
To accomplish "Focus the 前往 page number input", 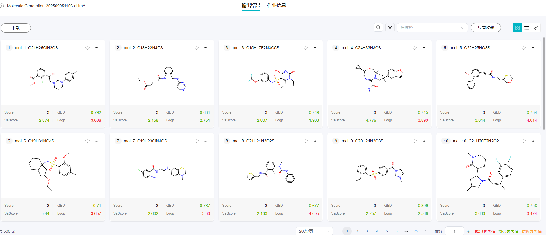I will coord(454,231).
